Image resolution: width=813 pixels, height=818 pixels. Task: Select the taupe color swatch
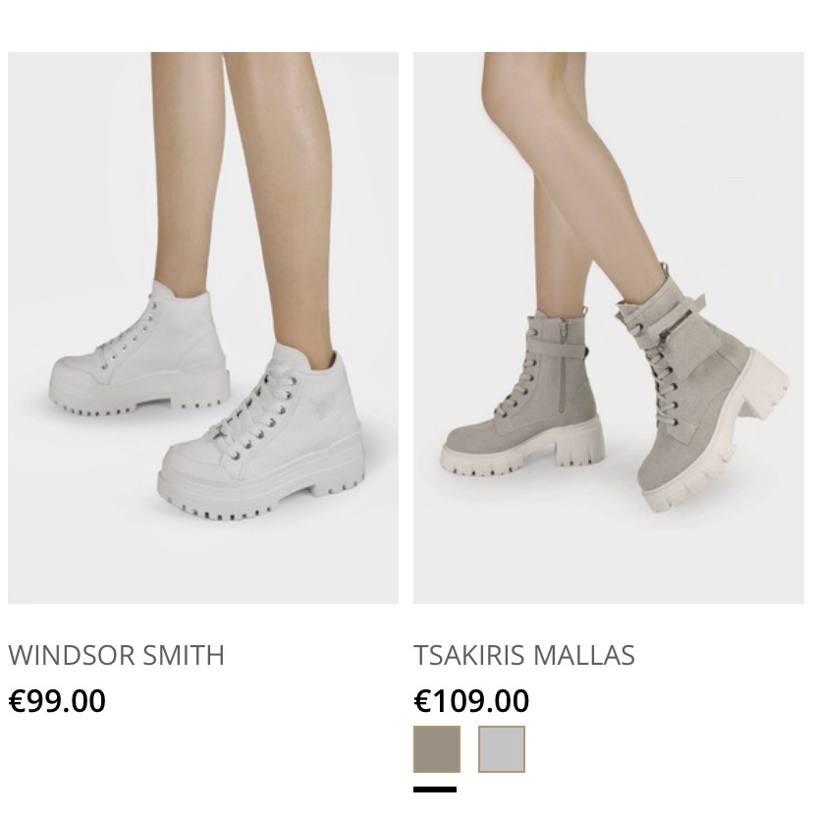[437, 748]
